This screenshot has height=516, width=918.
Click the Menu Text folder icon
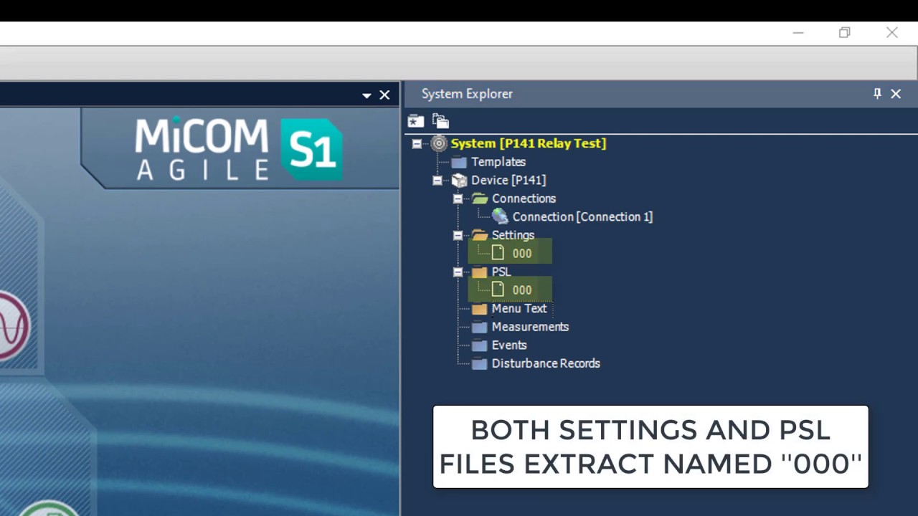click(x=480, y=309)
